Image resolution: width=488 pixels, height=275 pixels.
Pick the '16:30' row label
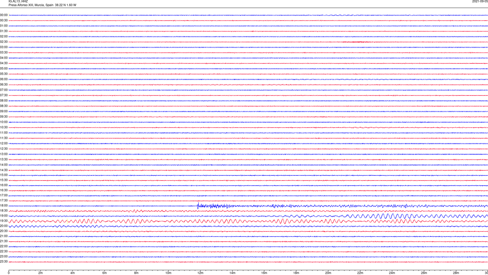tap(4, 190)
